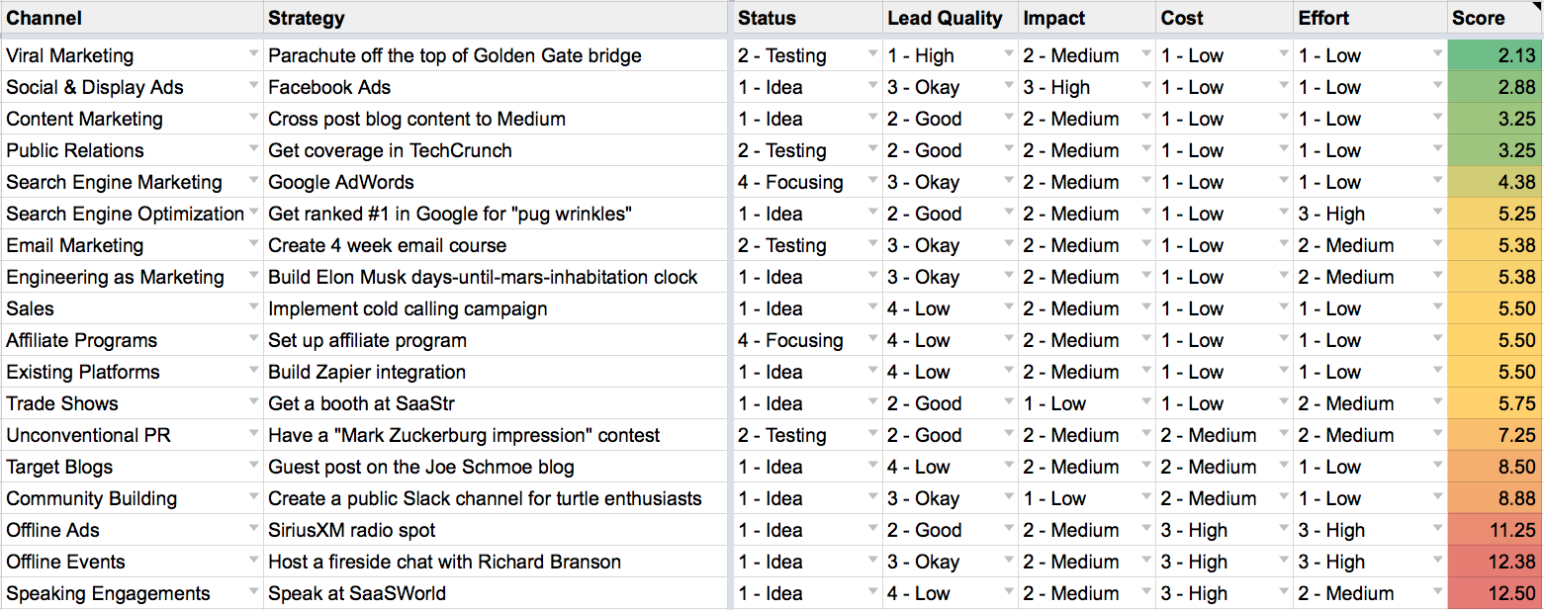Viewport: 1544px width, 610px height.
Task: Open Channel dropdown arrow for Viral Marketing
Action: 254,54
